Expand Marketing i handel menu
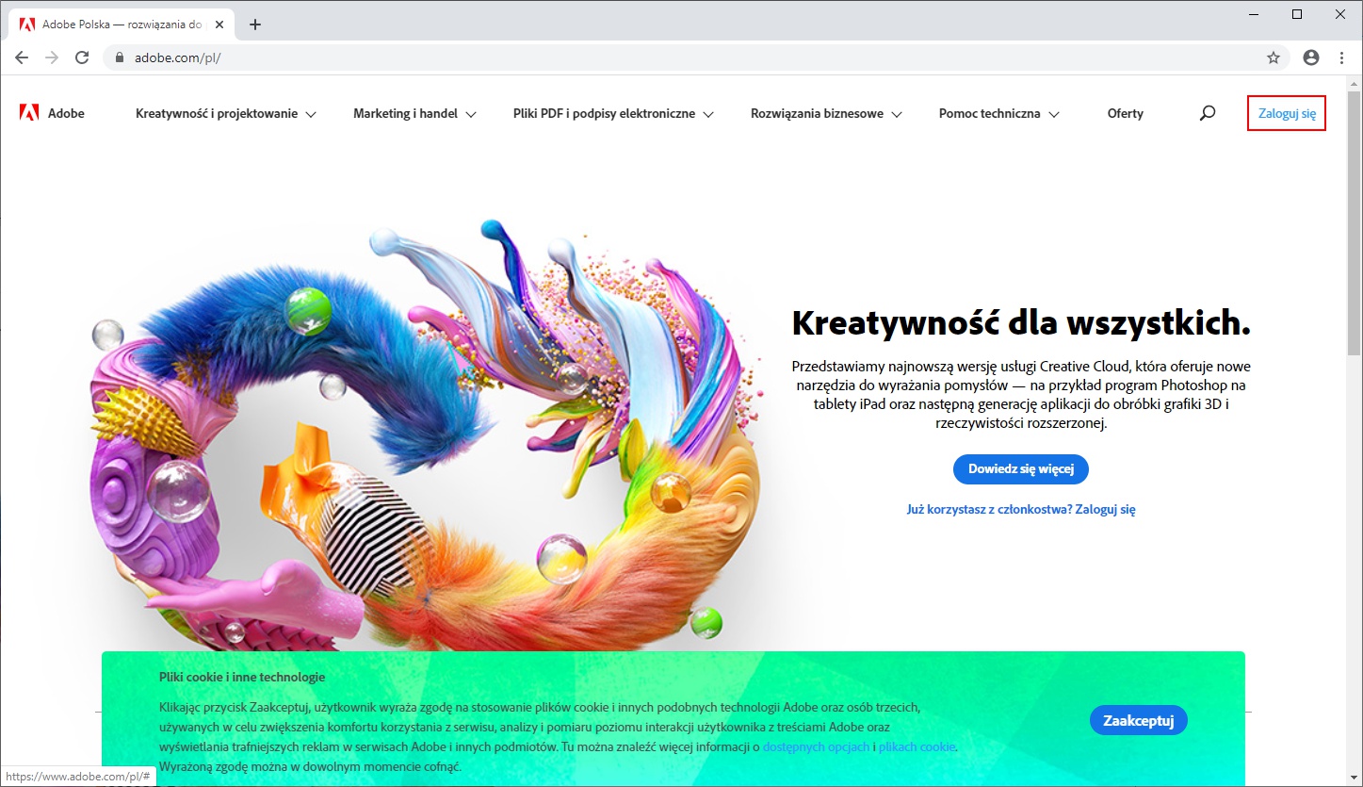The height and width of the screenshot is (787, 1363). tap(415, 113)
